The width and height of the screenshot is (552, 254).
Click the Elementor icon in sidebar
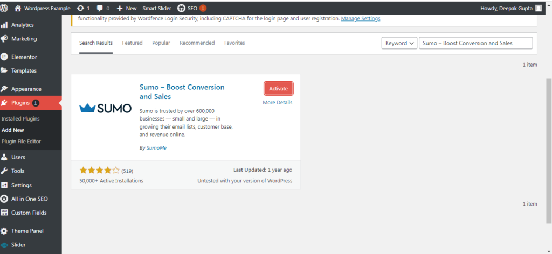click(4, 57)
